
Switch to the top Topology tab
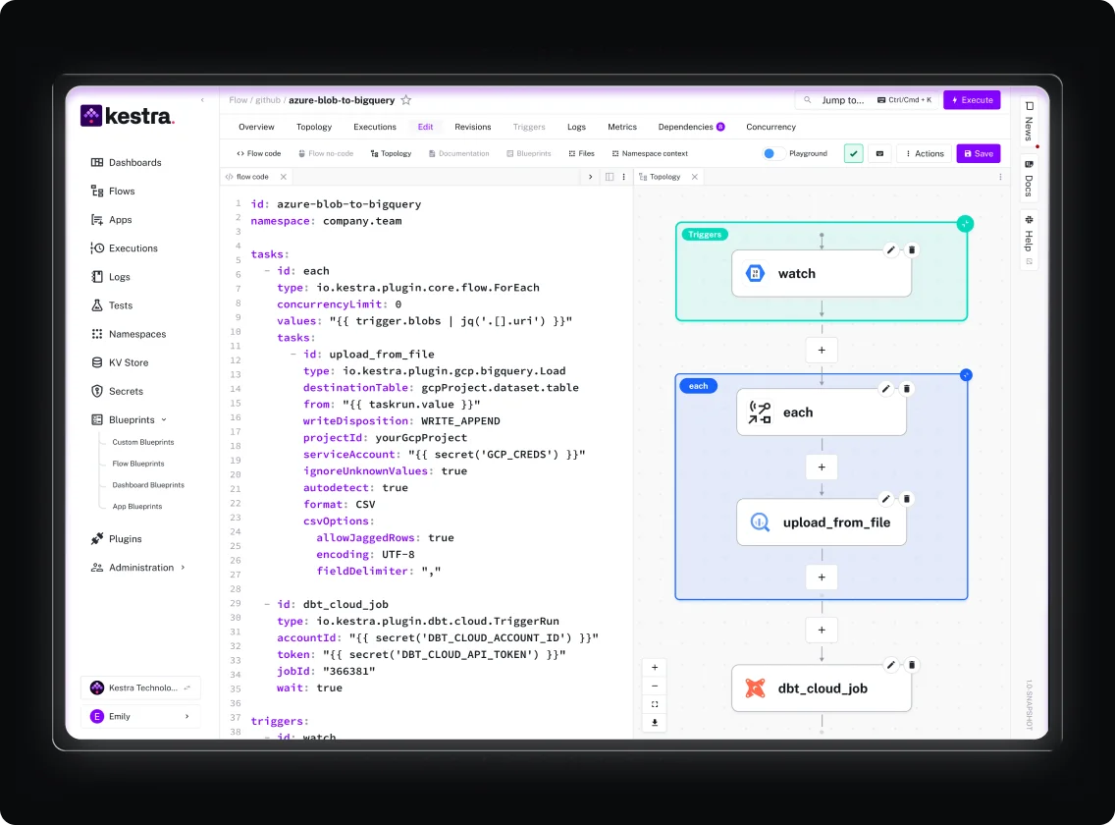click(314, 127)
